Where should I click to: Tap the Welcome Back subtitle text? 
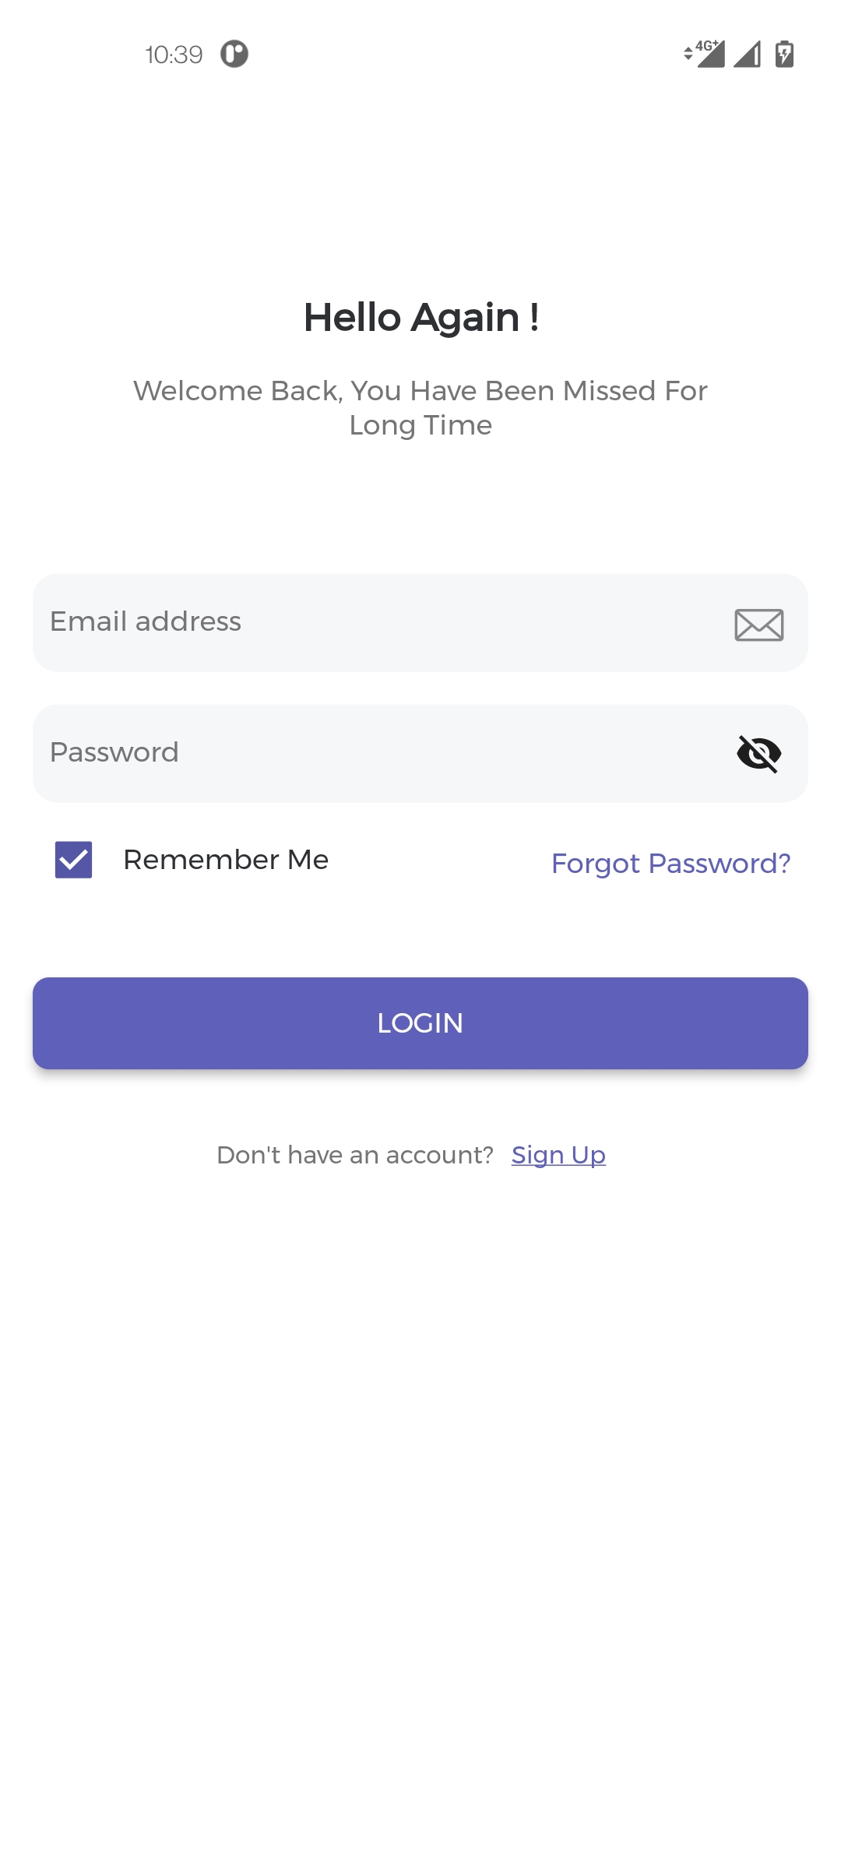[x=420, y=407]
